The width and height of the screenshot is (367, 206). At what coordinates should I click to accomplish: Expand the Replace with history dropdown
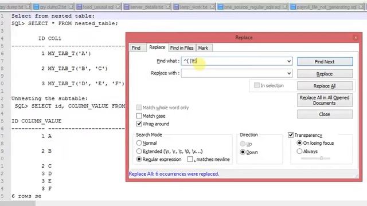pyautogui.click(x=289, y=73)
